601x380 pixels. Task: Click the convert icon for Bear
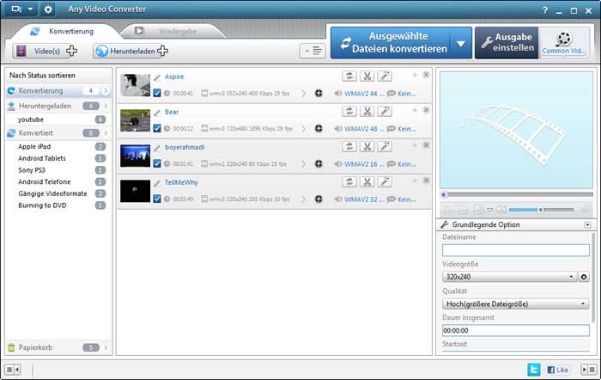click(349, 111)
